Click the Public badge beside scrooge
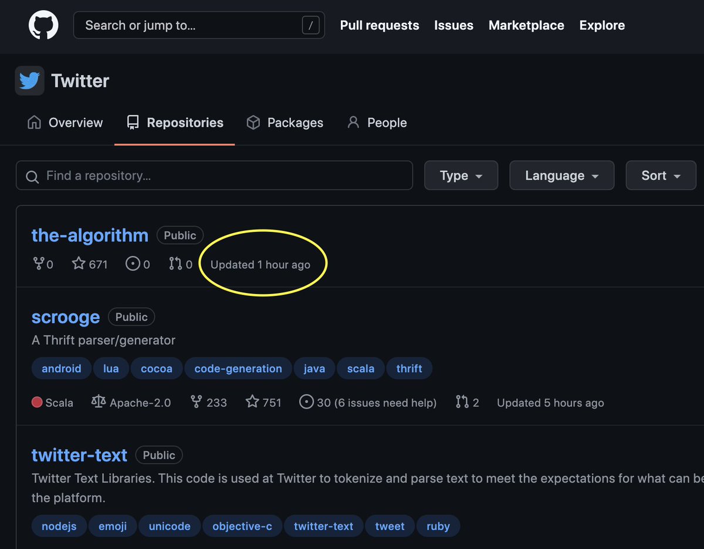The image size is (704, 549). click(x=131, y=317)
